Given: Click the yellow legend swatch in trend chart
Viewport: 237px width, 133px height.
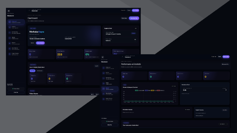Looking at the screenshot, I should click(152, 90).
